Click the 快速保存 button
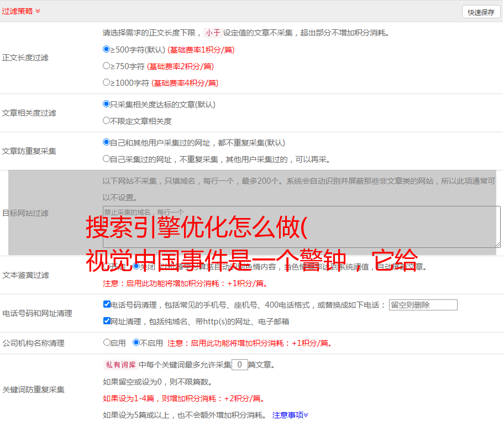Viewport: 504px width, 425px height. [481, 12]
